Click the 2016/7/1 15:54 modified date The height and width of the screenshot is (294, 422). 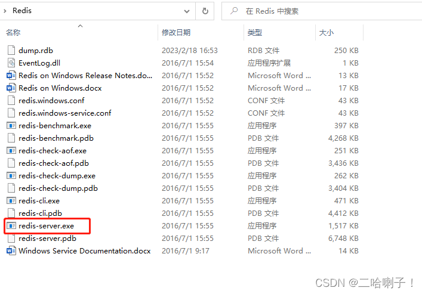click(x=187, y=63)
